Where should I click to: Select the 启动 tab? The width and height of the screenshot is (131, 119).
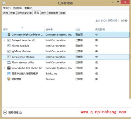pos(37,13)
